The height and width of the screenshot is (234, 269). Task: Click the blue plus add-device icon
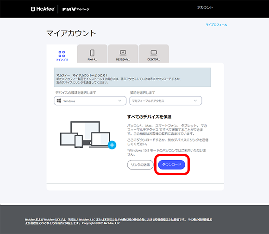pos(112,145)
